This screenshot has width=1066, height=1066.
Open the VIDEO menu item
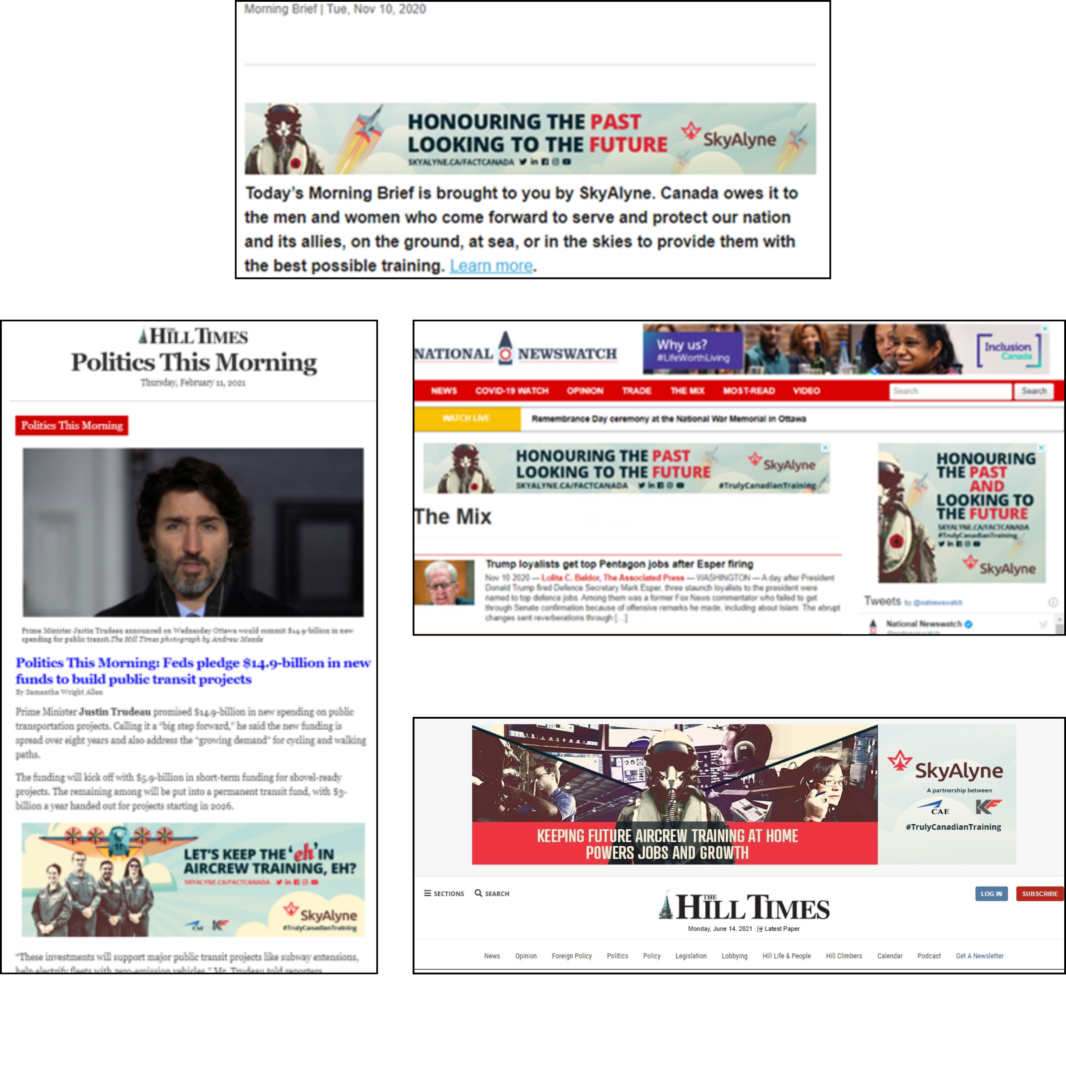tap(806, 391)
